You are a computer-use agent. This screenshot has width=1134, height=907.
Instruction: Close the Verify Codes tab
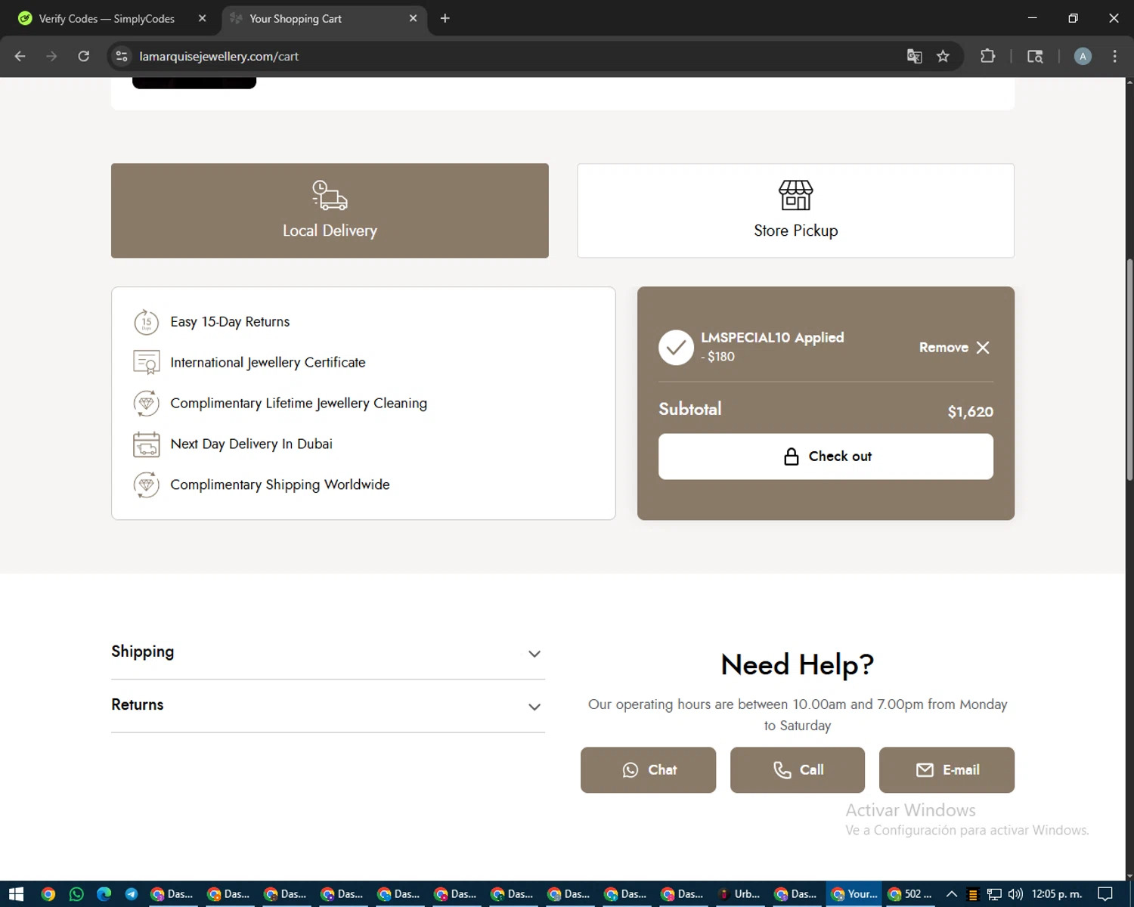[x=202, y=18]
